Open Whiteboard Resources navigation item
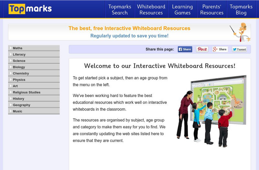Screen dimensions: 259x170 tap(151, 9)
